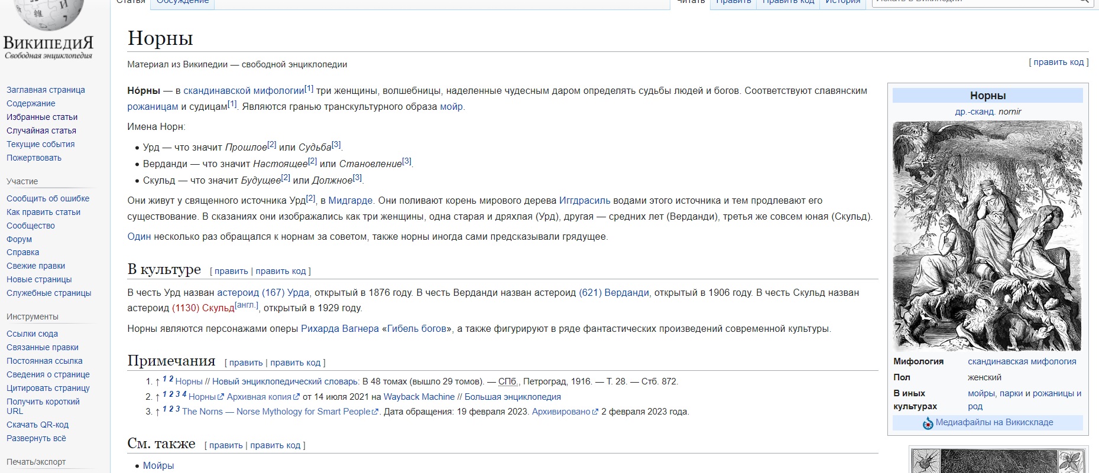Click the Wikipedia globe logo

[x=48, y=15]
